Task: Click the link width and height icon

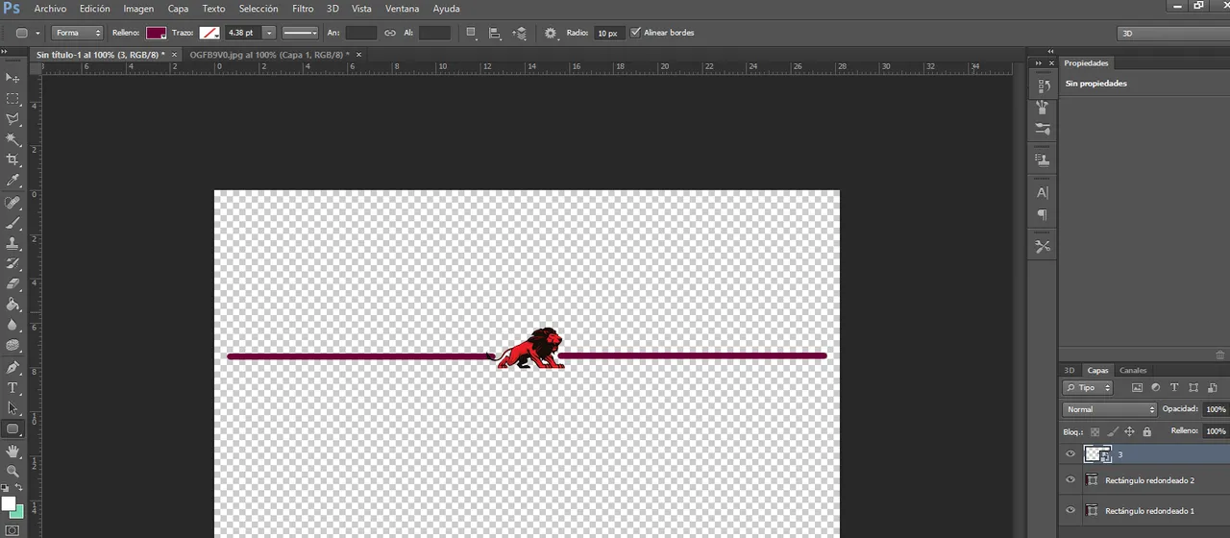Action: pyautogui.click(x=390, y=33)
